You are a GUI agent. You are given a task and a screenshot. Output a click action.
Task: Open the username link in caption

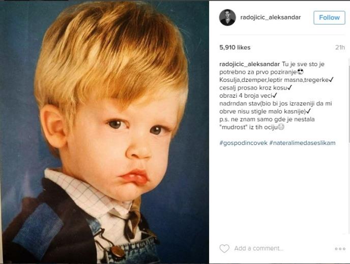250,64
